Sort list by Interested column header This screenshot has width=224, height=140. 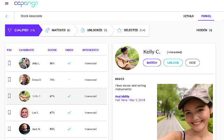(90, 50)
